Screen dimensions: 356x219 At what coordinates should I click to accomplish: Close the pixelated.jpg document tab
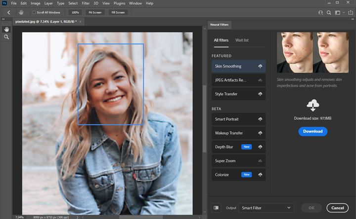point(81,22)
